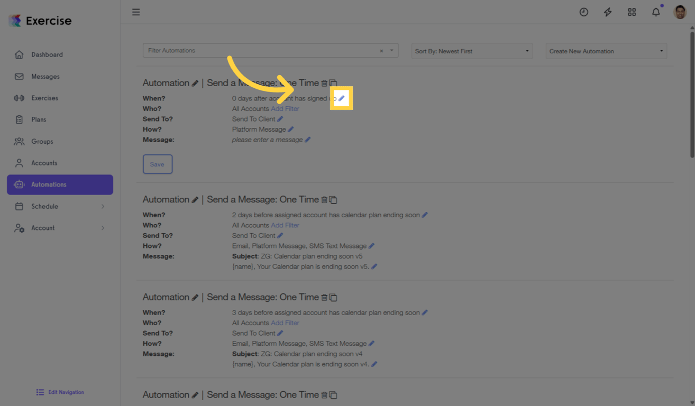Open the Filter Automations dropdown arrow
Screen dimensions: 695x406
pyautogui.click(x=392, y=51)
